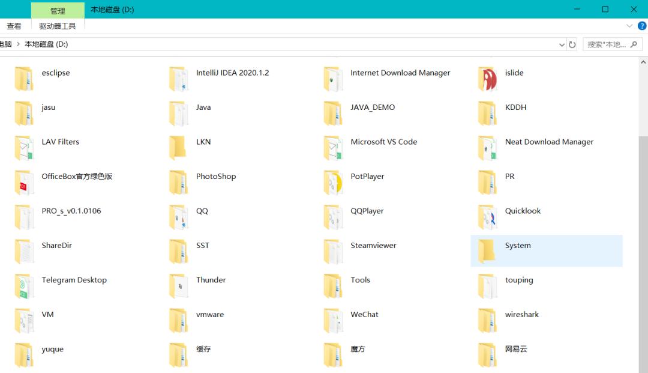The image size is (648, 373).
Task: Open the address bar history dropdown
Action: [562, 44]
